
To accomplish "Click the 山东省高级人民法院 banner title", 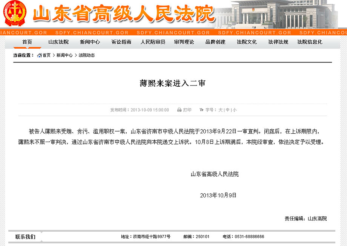I will (124, 14).
